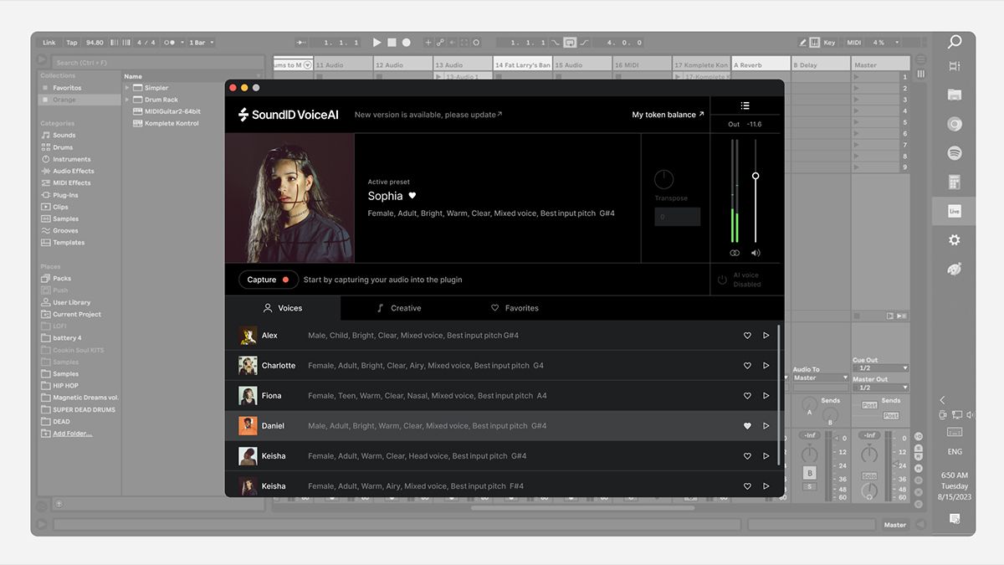Enable the disabled AI voice toggle
Image resolution: width=1004 pixels, height=565 pixels.
click(721, 279)
